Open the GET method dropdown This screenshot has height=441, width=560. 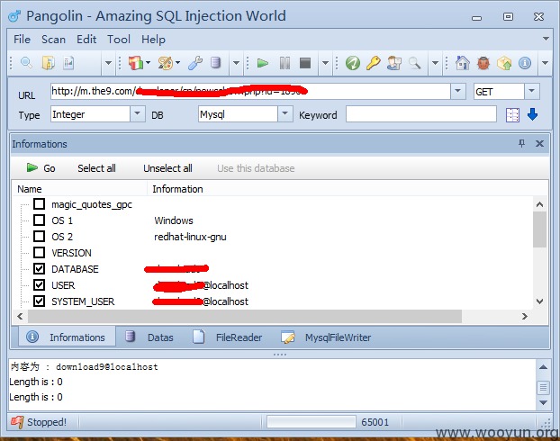click(532, 91)
